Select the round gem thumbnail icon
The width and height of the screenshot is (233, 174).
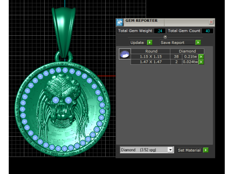[x=125, y=54]
